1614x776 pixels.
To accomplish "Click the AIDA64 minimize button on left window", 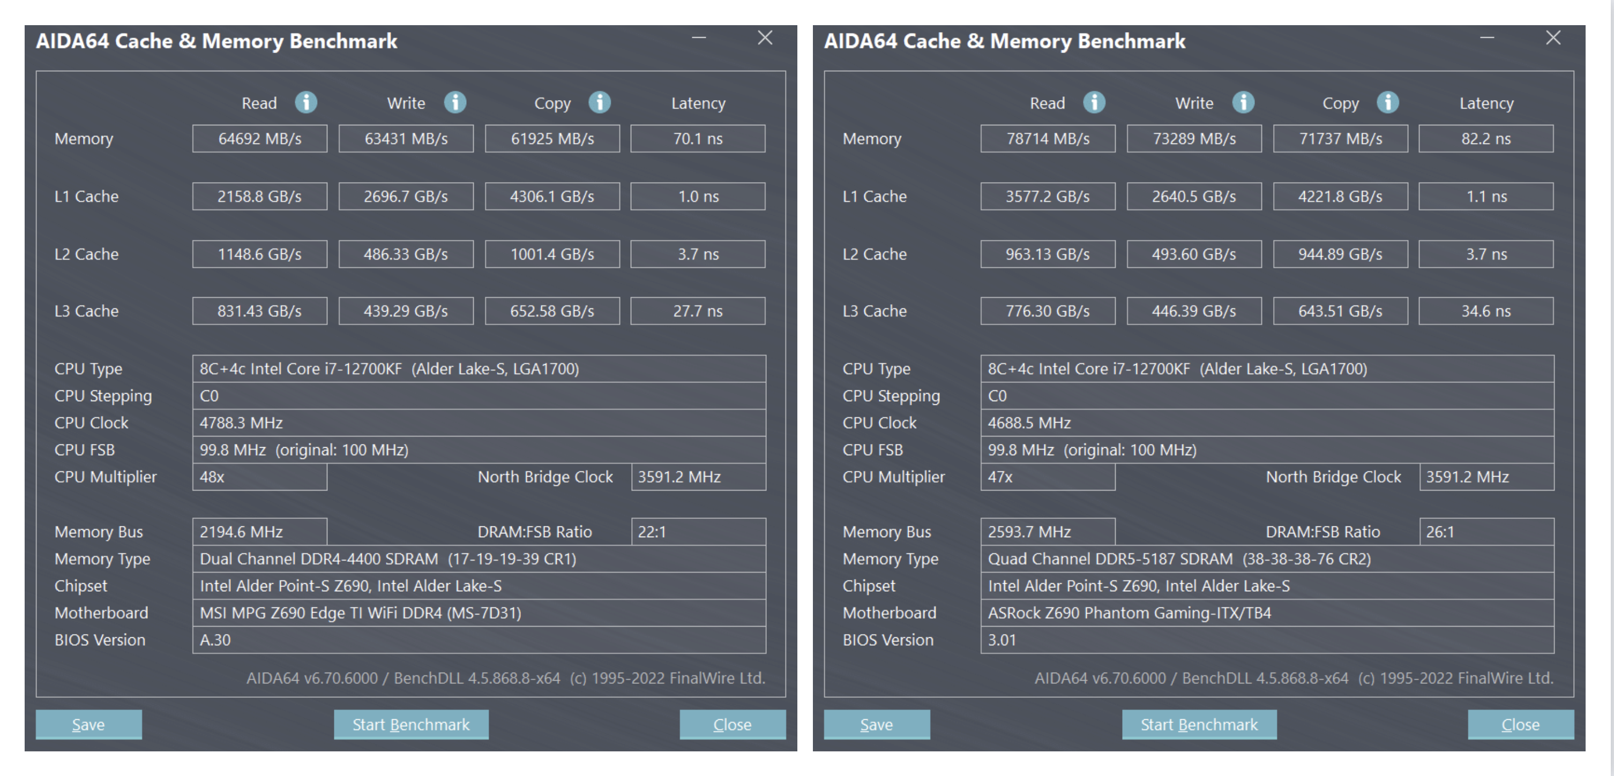I will click(x=700, y=40).
